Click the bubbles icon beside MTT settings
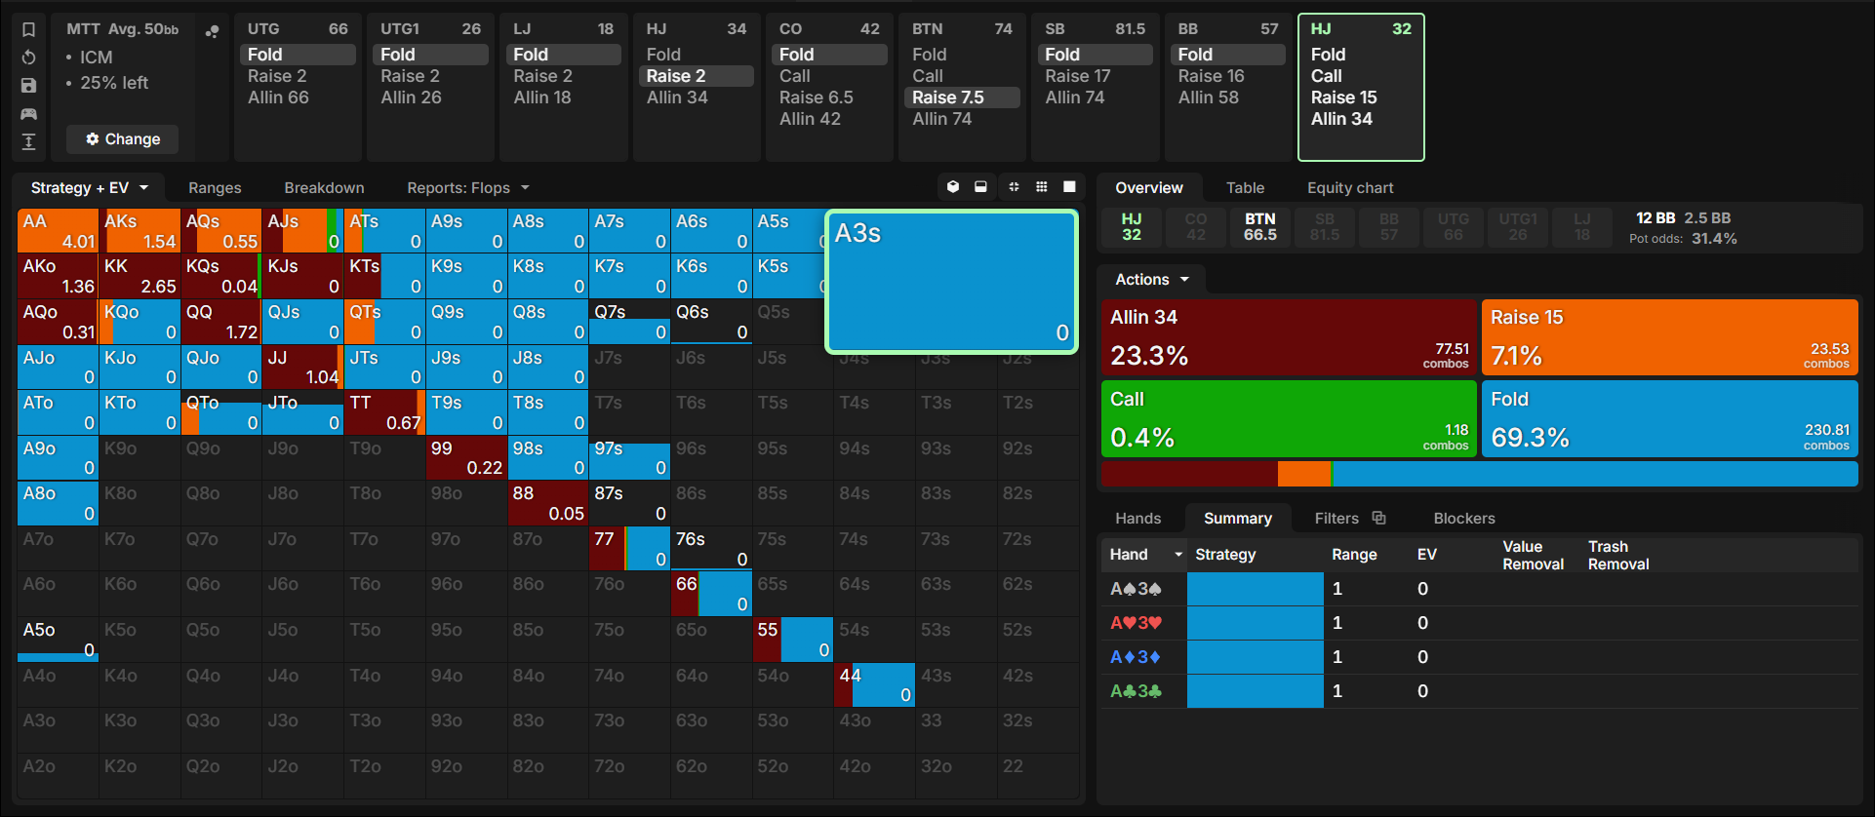This screenshot has height=817, width=1875. point(212,31)
